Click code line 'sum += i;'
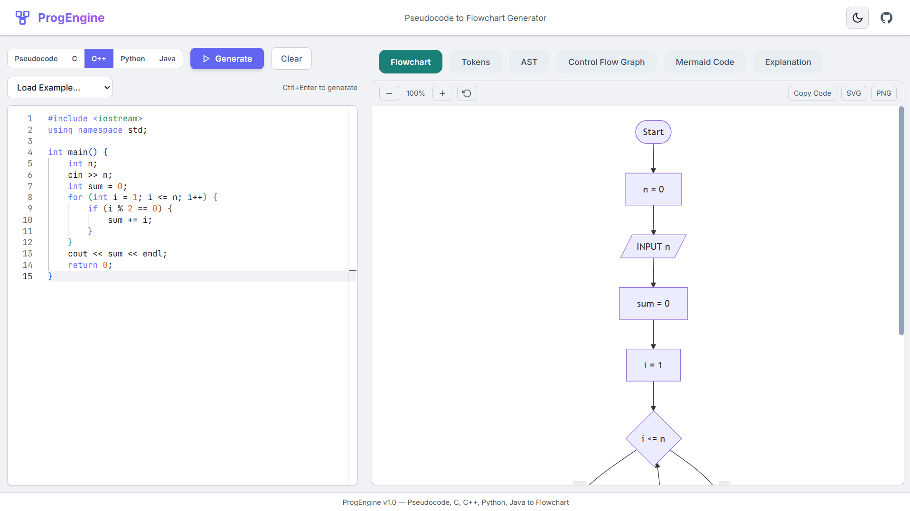Image resolution: width=910 pixels, height=511 pixels. [130, 220]
